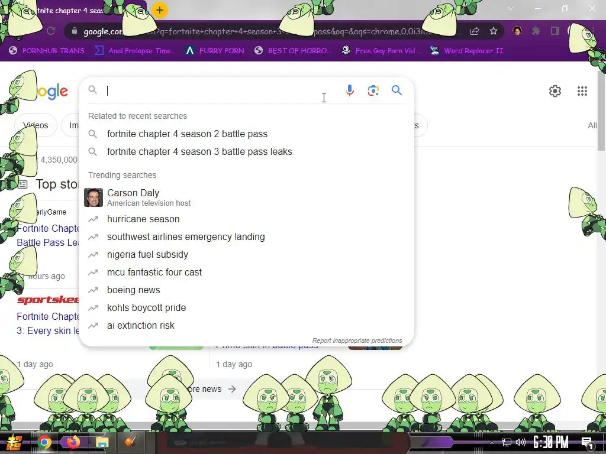Image resolution: width=606 pixels, height=454 pixels.
Task: Switch to Chrome in the taskbar
Action: tap(44, 442)
